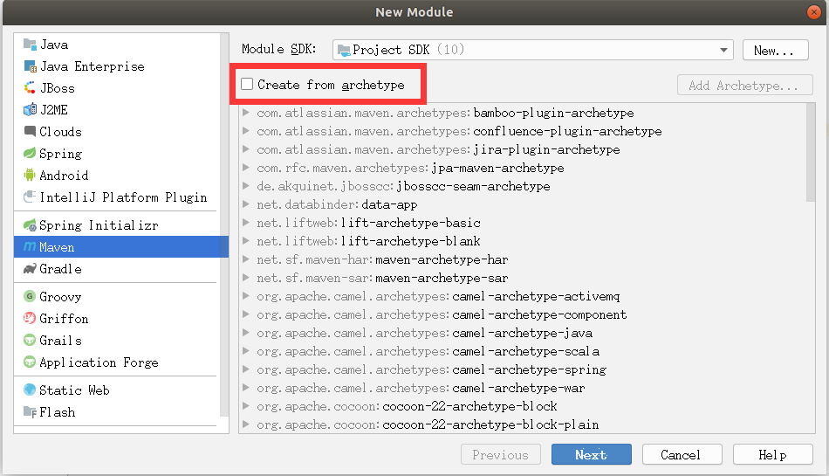Click the Maven m icon
Screen dimensions: 829x476
31,247
